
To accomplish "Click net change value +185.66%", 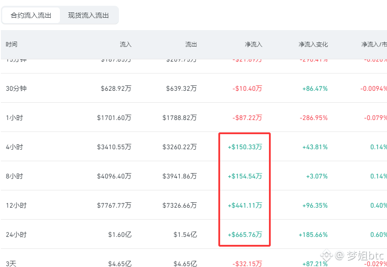I will [313, 235].
